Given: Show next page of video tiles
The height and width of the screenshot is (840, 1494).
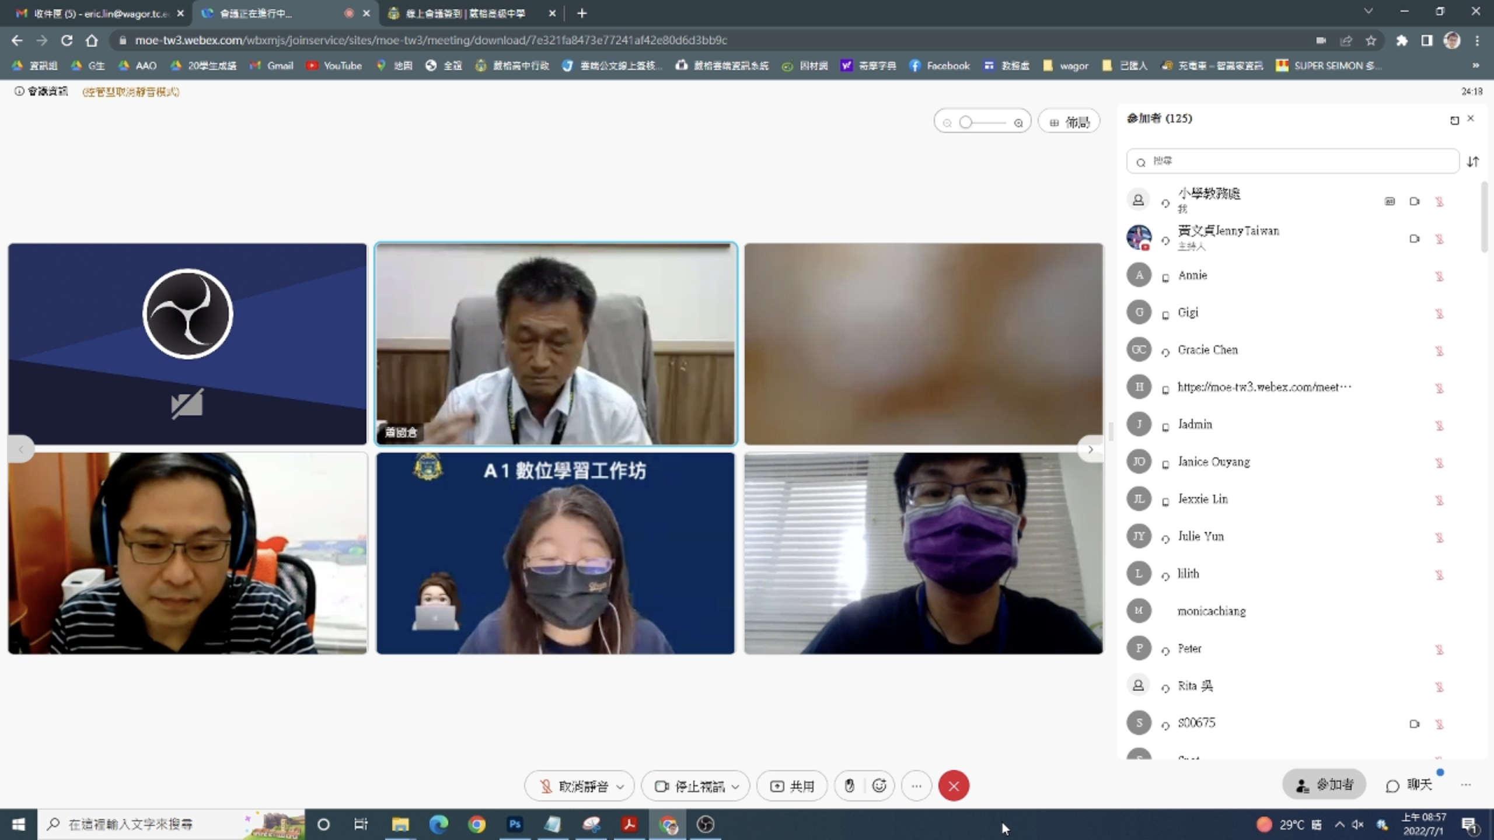Looking at the screenshot, I should (x=1090, y=449).
